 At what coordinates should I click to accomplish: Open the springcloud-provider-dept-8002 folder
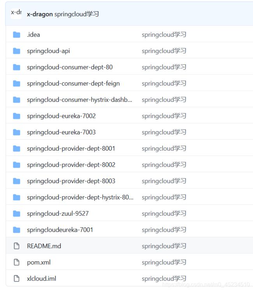[x=71, y=165]
